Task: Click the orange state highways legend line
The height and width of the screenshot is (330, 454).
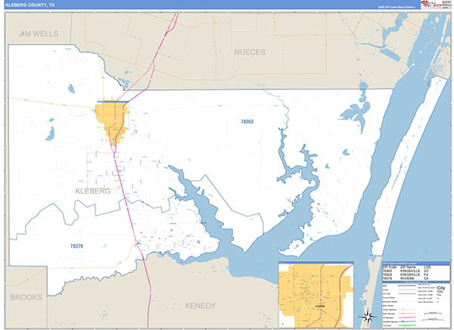Action: (407, 313)
